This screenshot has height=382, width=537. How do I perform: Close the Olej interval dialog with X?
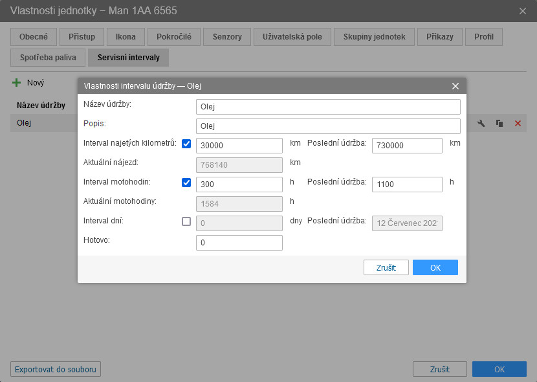(455, 86)
